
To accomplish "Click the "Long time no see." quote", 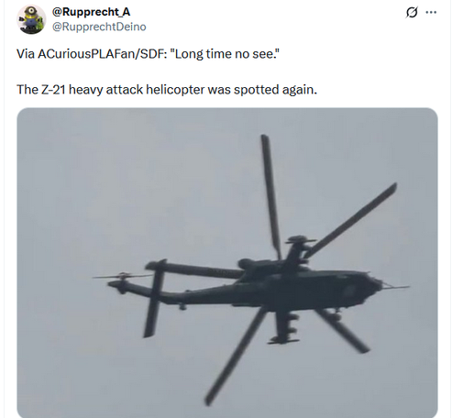I will click(225, 54).
